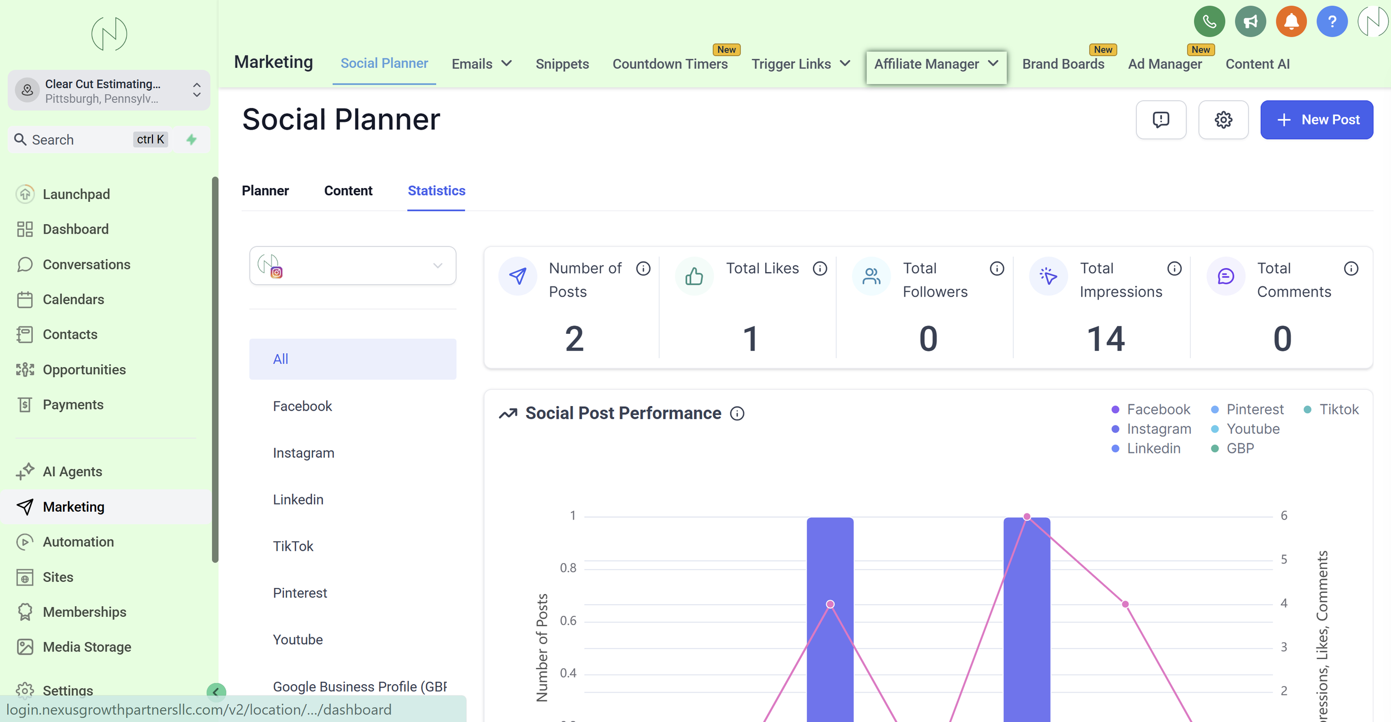The height and width of the screenshot is (722, 1391).
Task: Toggle Facebook series in chart legend
Action: pos(1151,409)
